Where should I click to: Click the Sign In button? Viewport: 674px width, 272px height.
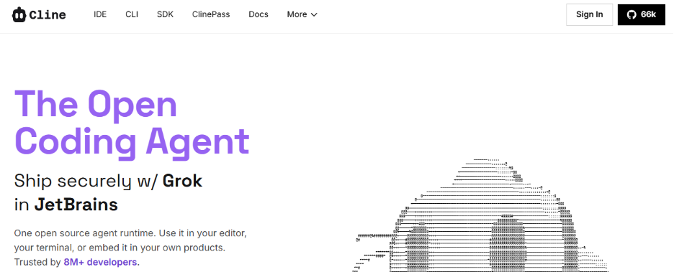(x=589, y=14)
